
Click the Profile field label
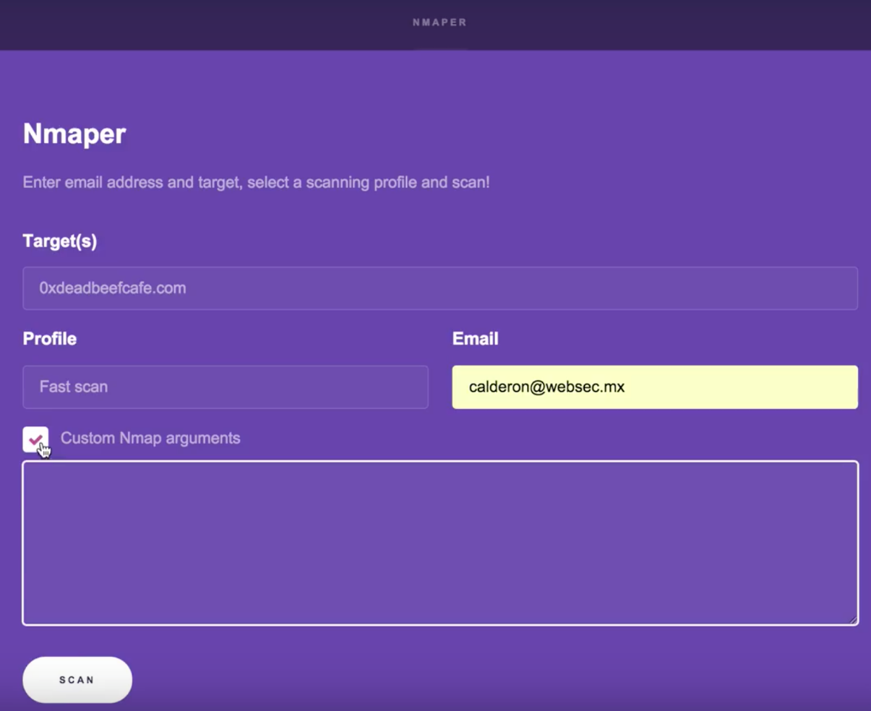(x=50, y=338)
